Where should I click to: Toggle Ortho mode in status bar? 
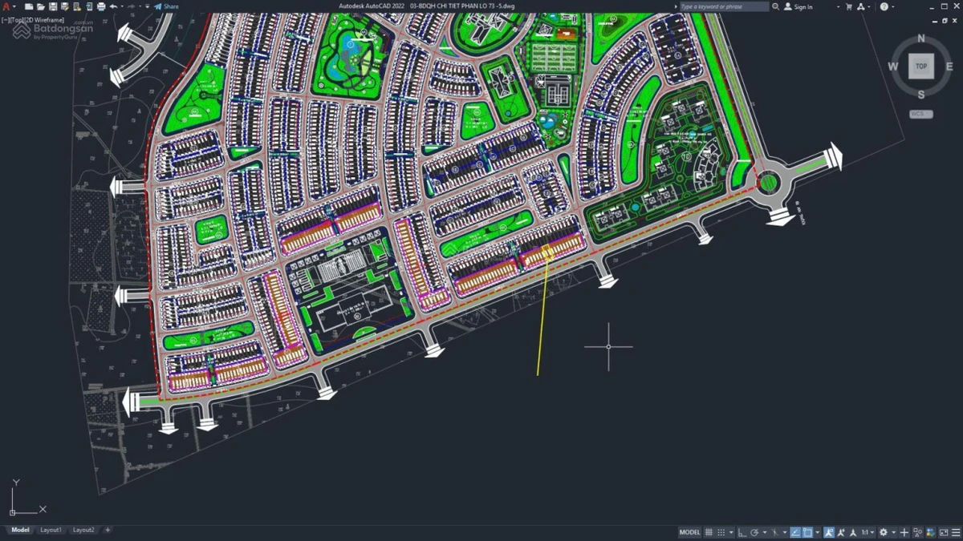[x=742, y=532]
